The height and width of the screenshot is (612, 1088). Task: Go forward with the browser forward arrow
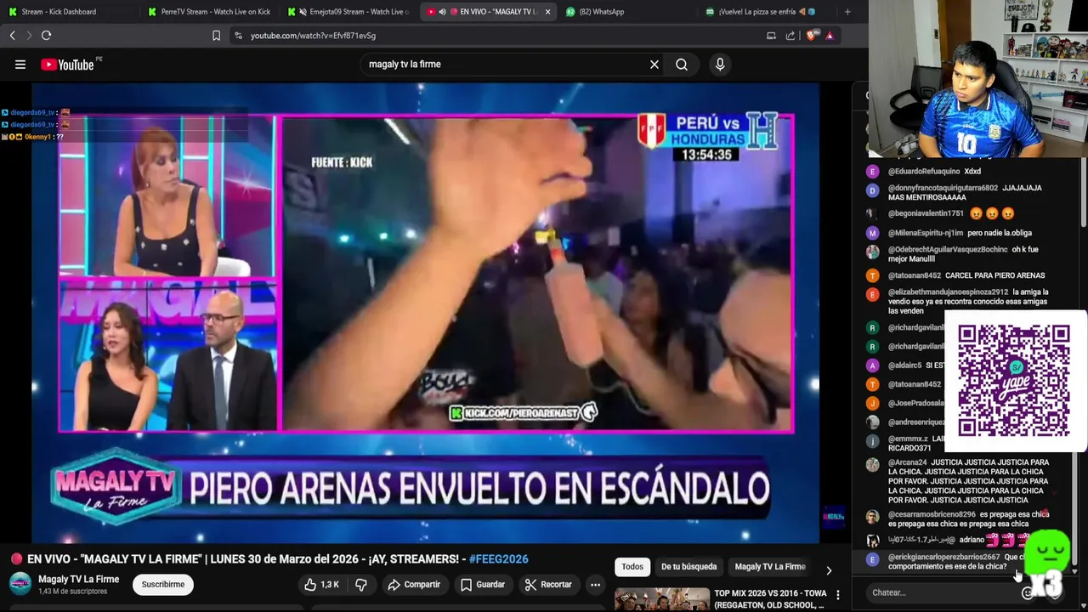(x=29, y=36)
